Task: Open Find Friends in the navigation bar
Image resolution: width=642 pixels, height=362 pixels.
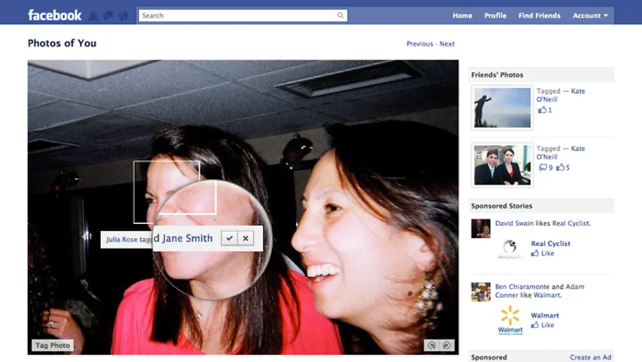Action: pos(539,16)
